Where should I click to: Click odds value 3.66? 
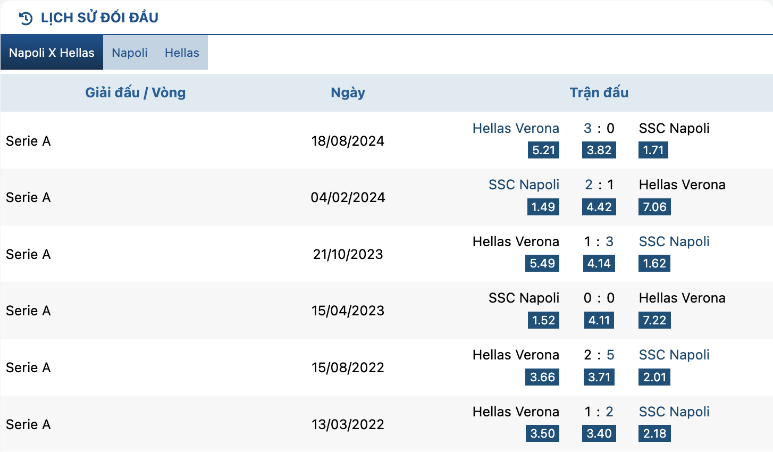tap(542, 377)
